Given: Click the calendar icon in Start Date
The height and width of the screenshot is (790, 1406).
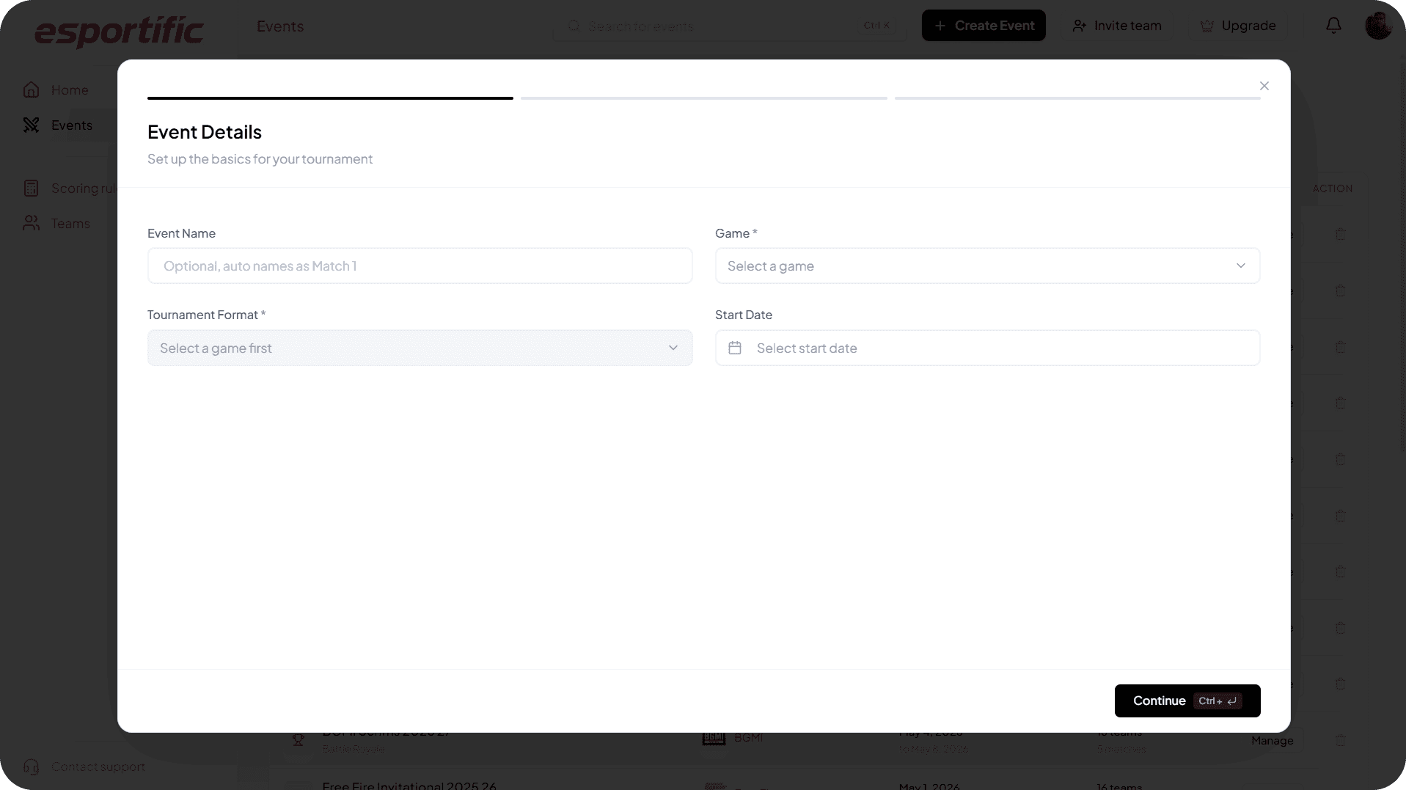Looking at the screenshot, I should (x=735, y=348).
